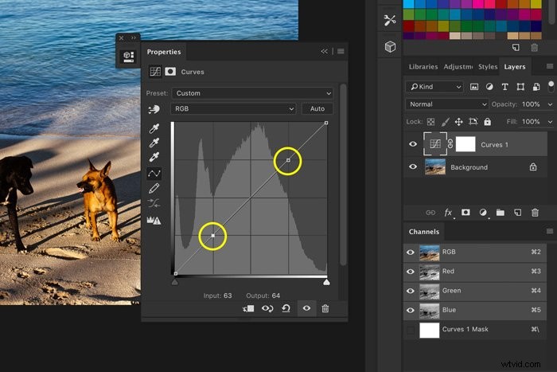Link layers with chain icon
The width and height of the screenshot is (557, 372).
tap(430, 213)
